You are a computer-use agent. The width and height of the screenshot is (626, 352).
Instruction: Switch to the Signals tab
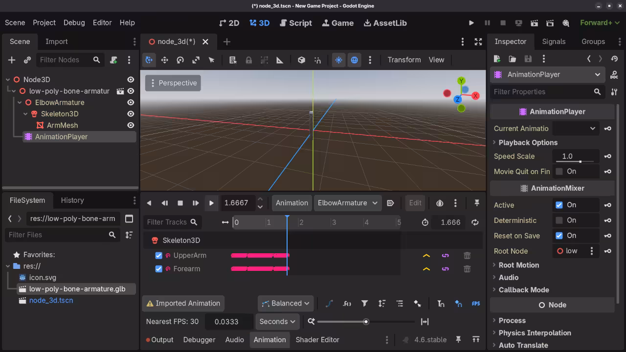coord(554,42)
